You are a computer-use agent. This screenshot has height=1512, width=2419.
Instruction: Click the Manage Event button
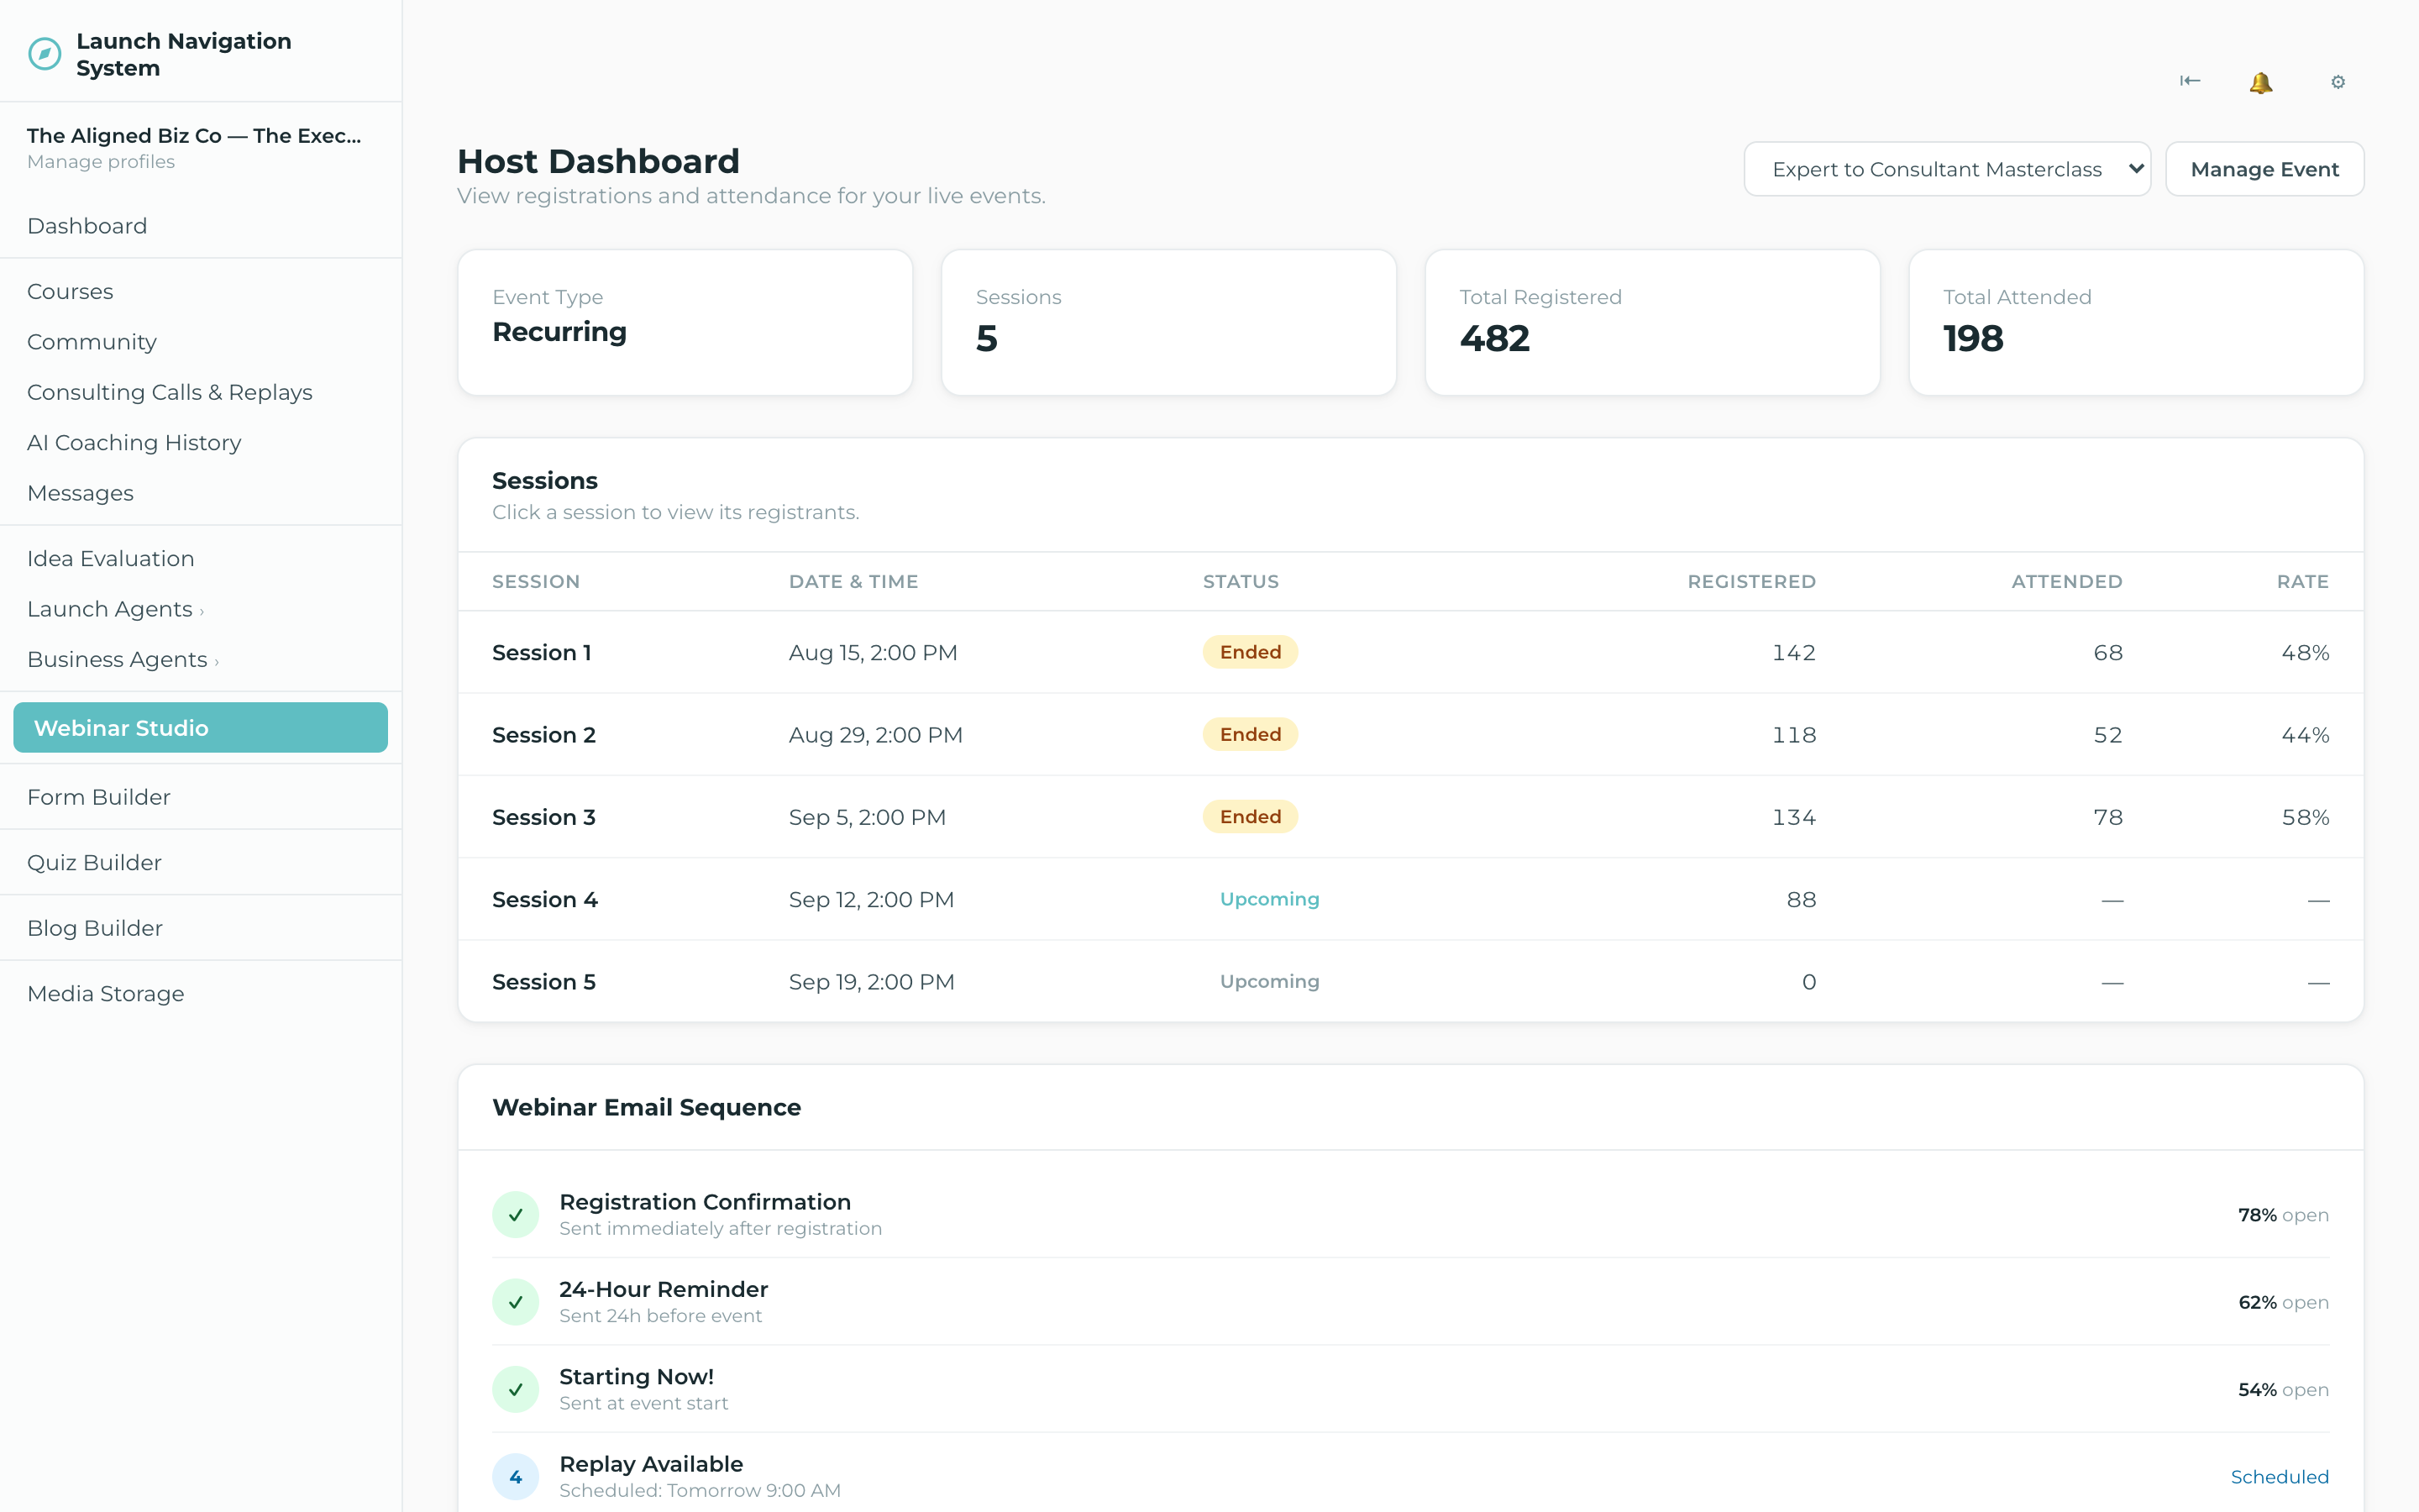pos(2264,169)
